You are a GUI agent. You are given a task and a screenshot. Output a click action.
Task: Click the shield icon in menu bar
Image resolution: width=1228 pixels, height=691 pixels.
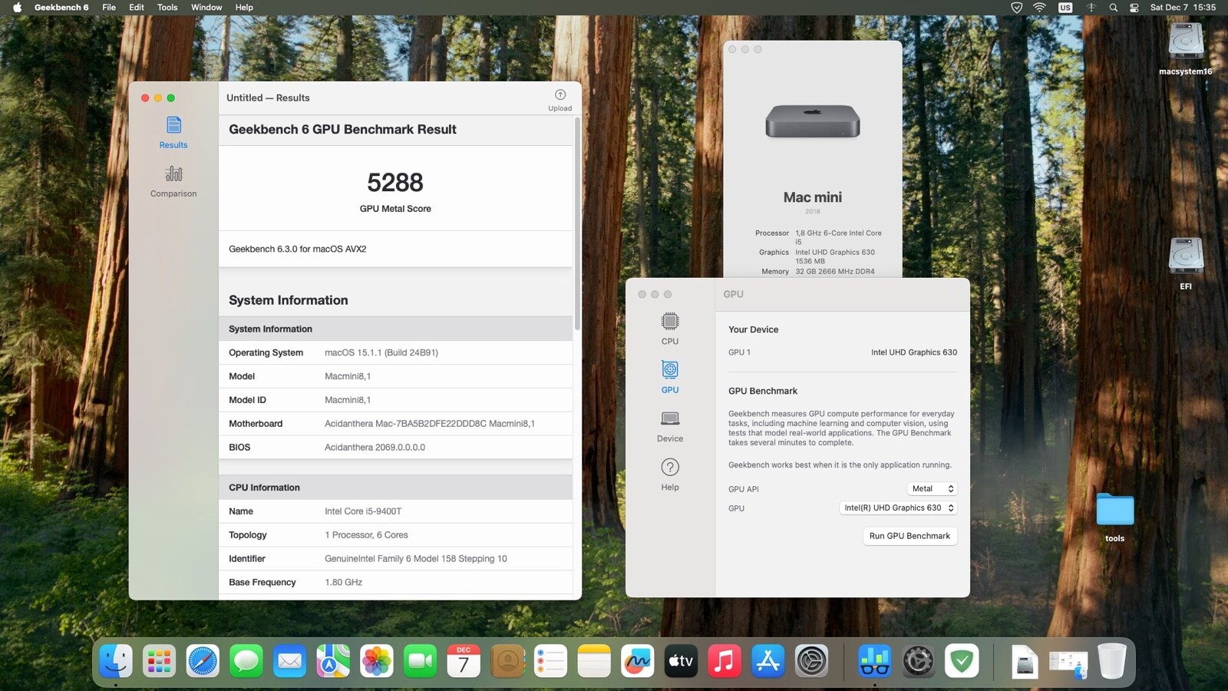point(1017,8)
